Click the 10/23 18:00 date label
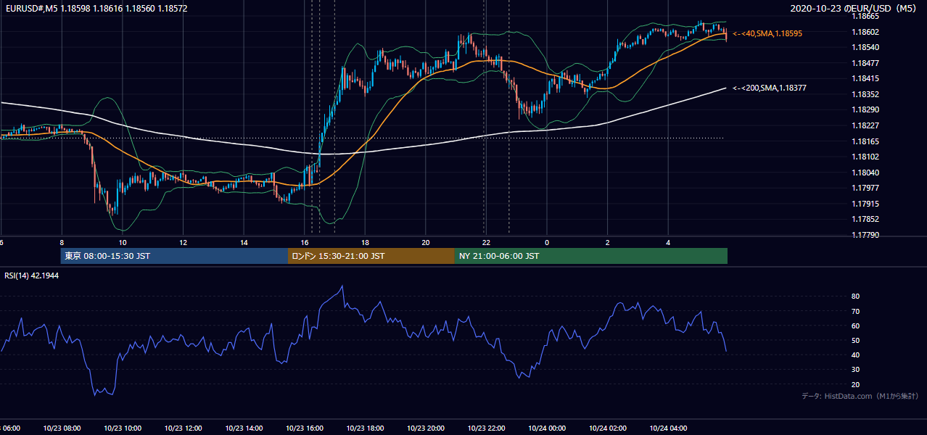Screen dimensions: 927x435 click(x=366, y=428)
